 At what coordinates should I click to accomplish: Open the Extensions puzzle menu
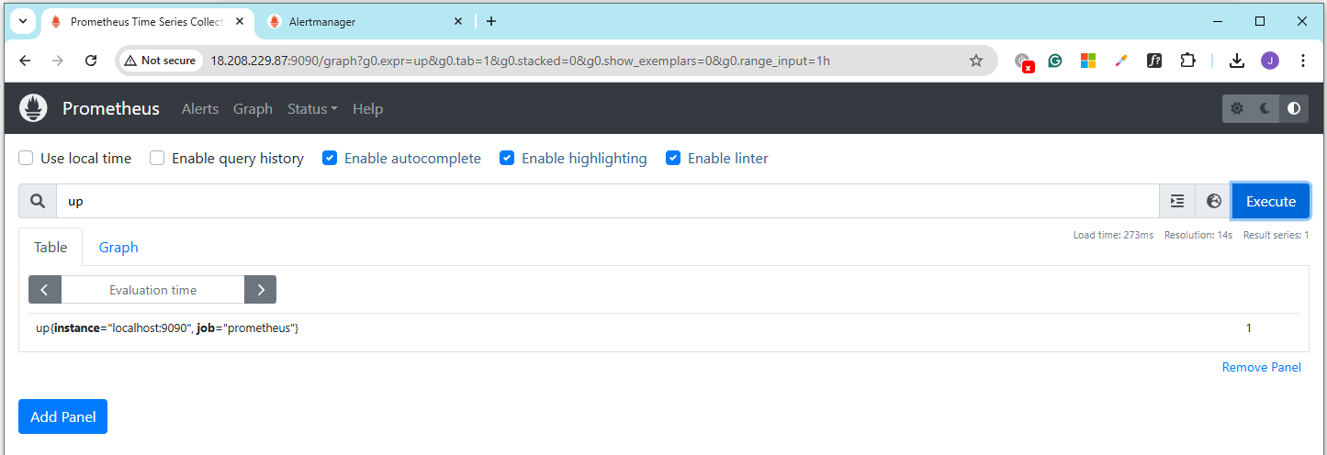[1187, 61]
